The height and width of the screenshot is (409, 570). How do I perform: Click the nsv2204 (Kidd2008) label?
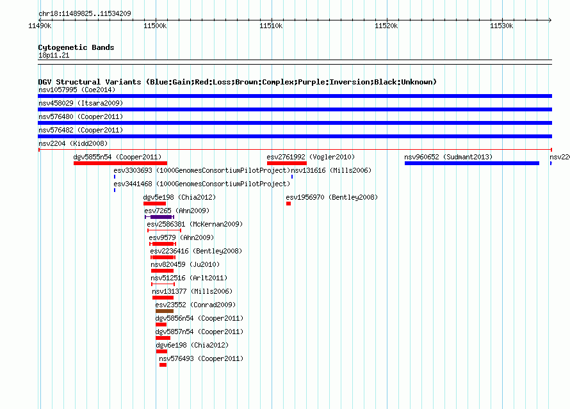(x=73, y=143)
